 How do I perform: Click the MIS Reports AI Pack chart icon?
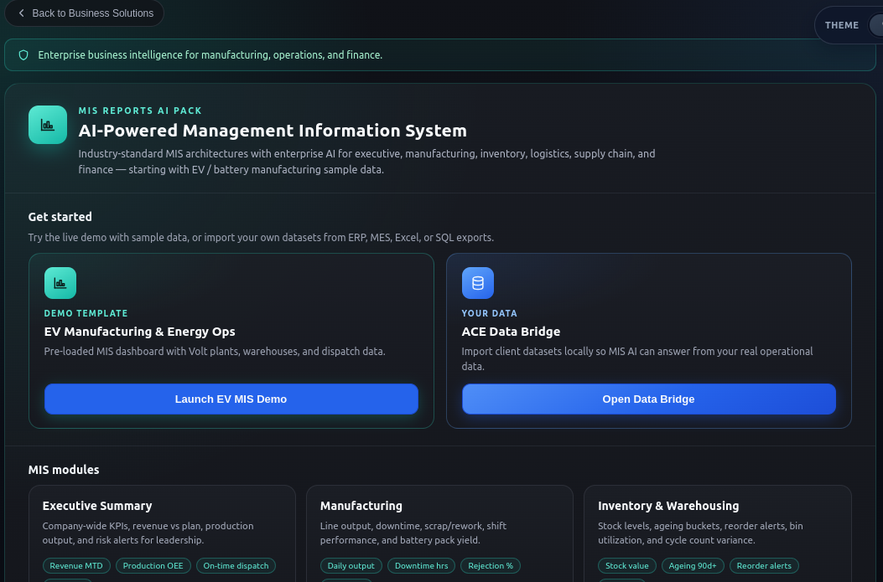tap(48, 125)
